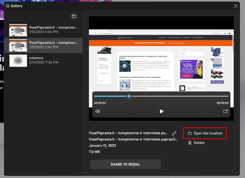Click Open file location

pyautogui.click(x=205, y=133)
